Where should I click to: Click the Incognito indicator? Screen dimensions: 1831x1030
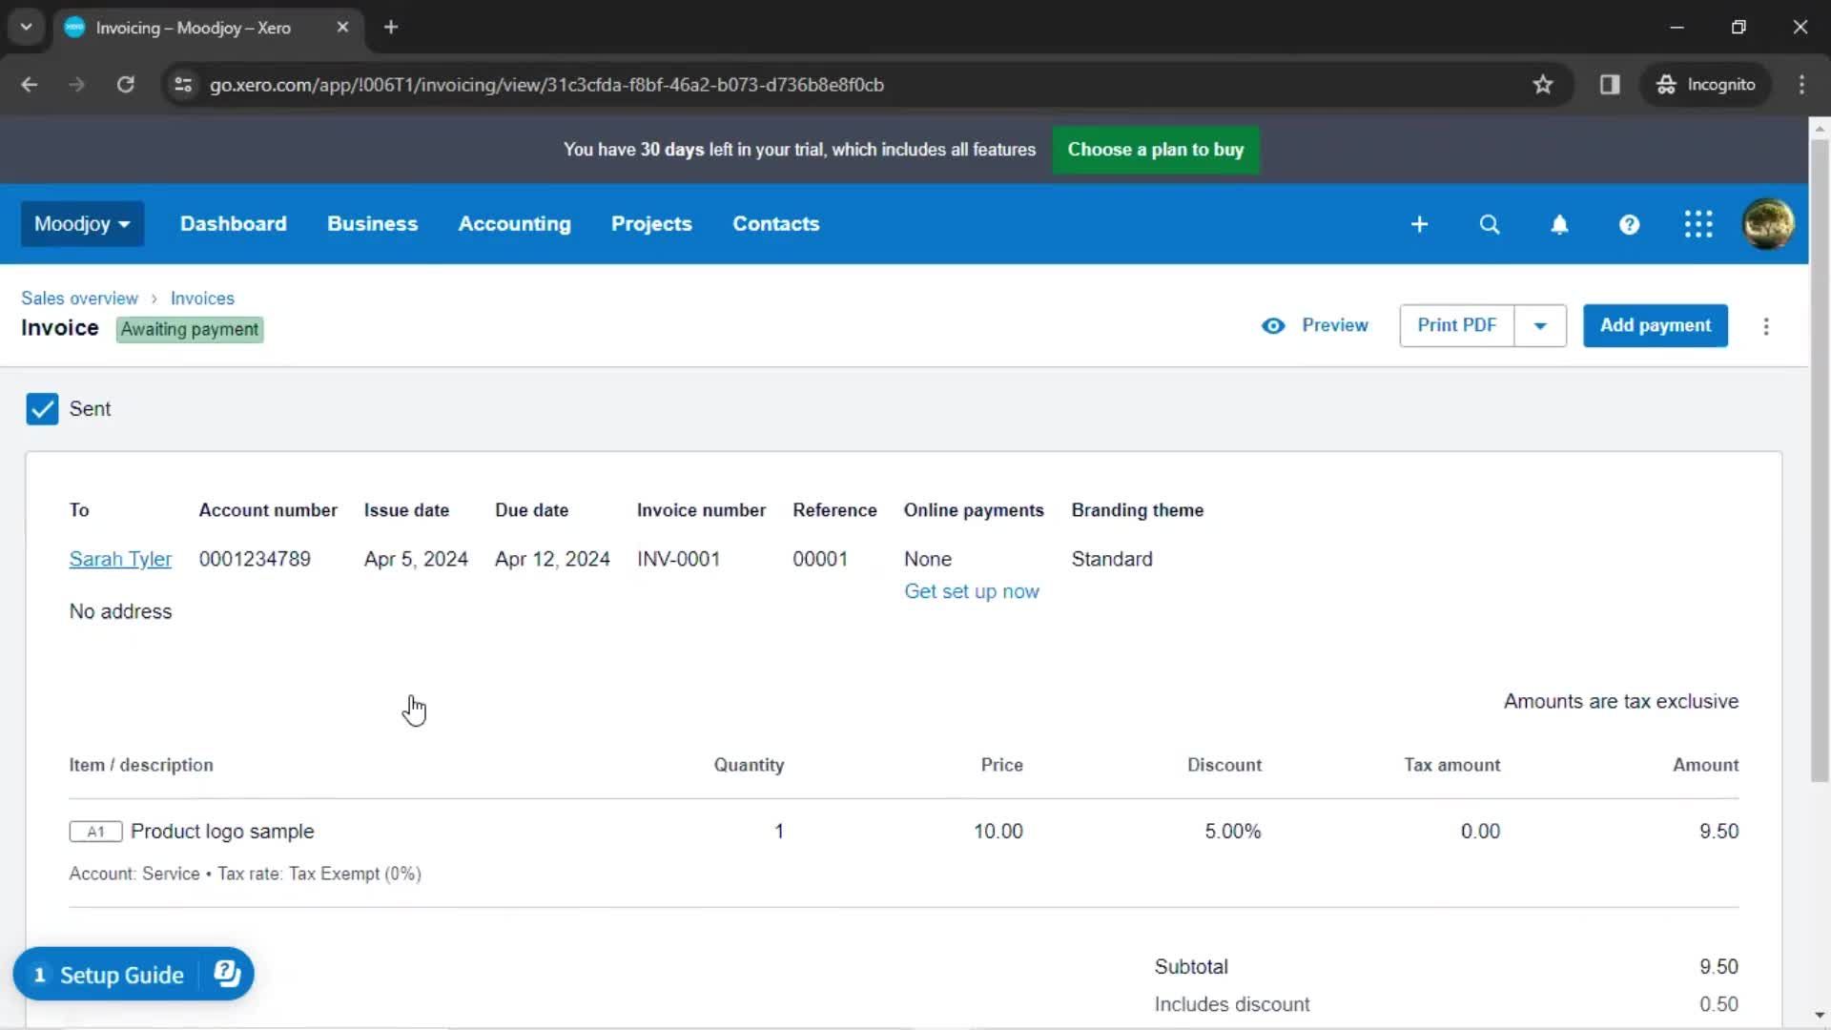pos(1705,85)
